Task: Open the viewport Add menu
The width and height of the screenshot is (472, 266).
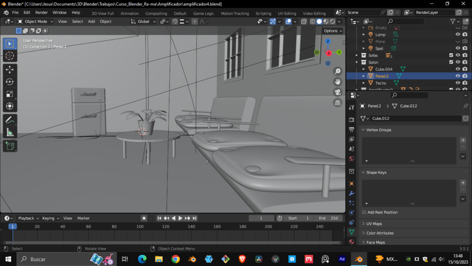Action: click(x=91, y=22)
